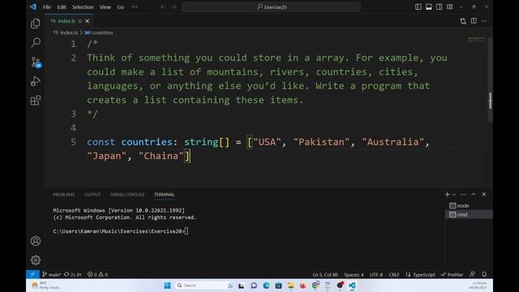Open the Extensions view
Screen dimensions: 519x292
click(x=36, y=101)
